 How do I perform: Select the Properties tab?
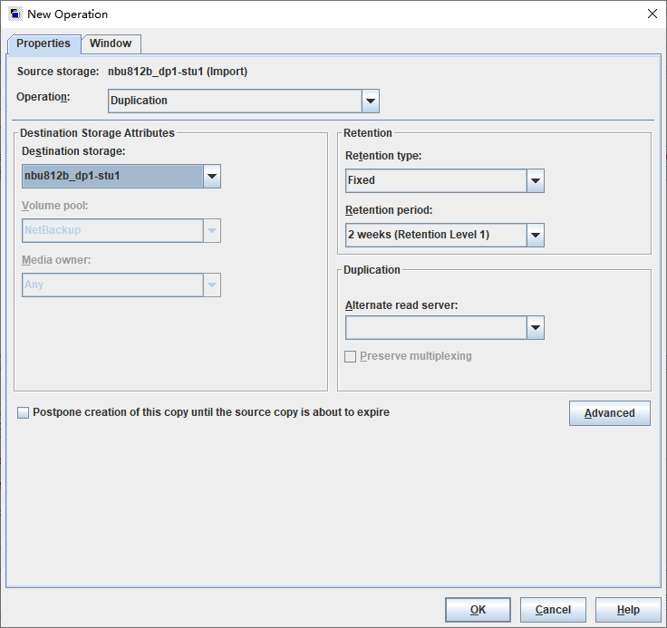43,43
